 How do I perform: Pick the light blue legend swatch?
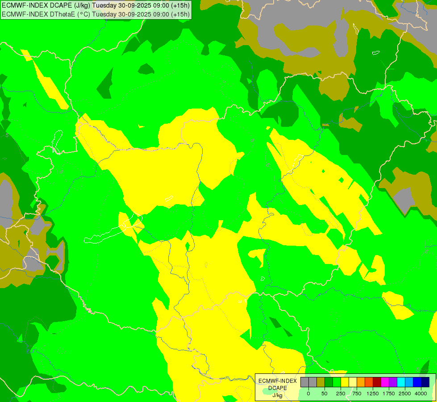tap(409, 382)
